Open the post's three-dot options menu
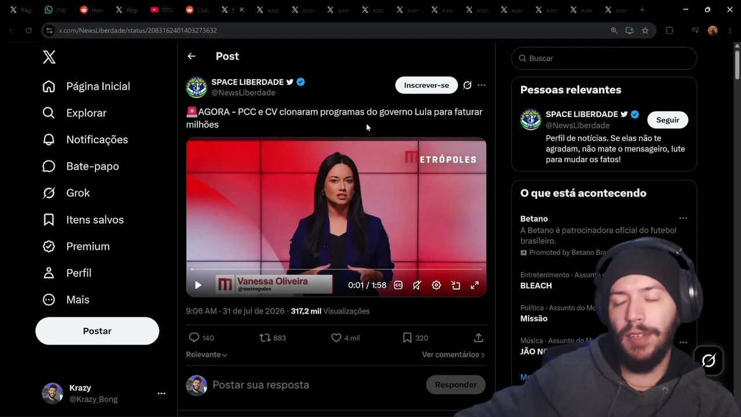Image resolution: width=741 pixels, height=417 pixels. pyautogui.click(x=482, y=85)
